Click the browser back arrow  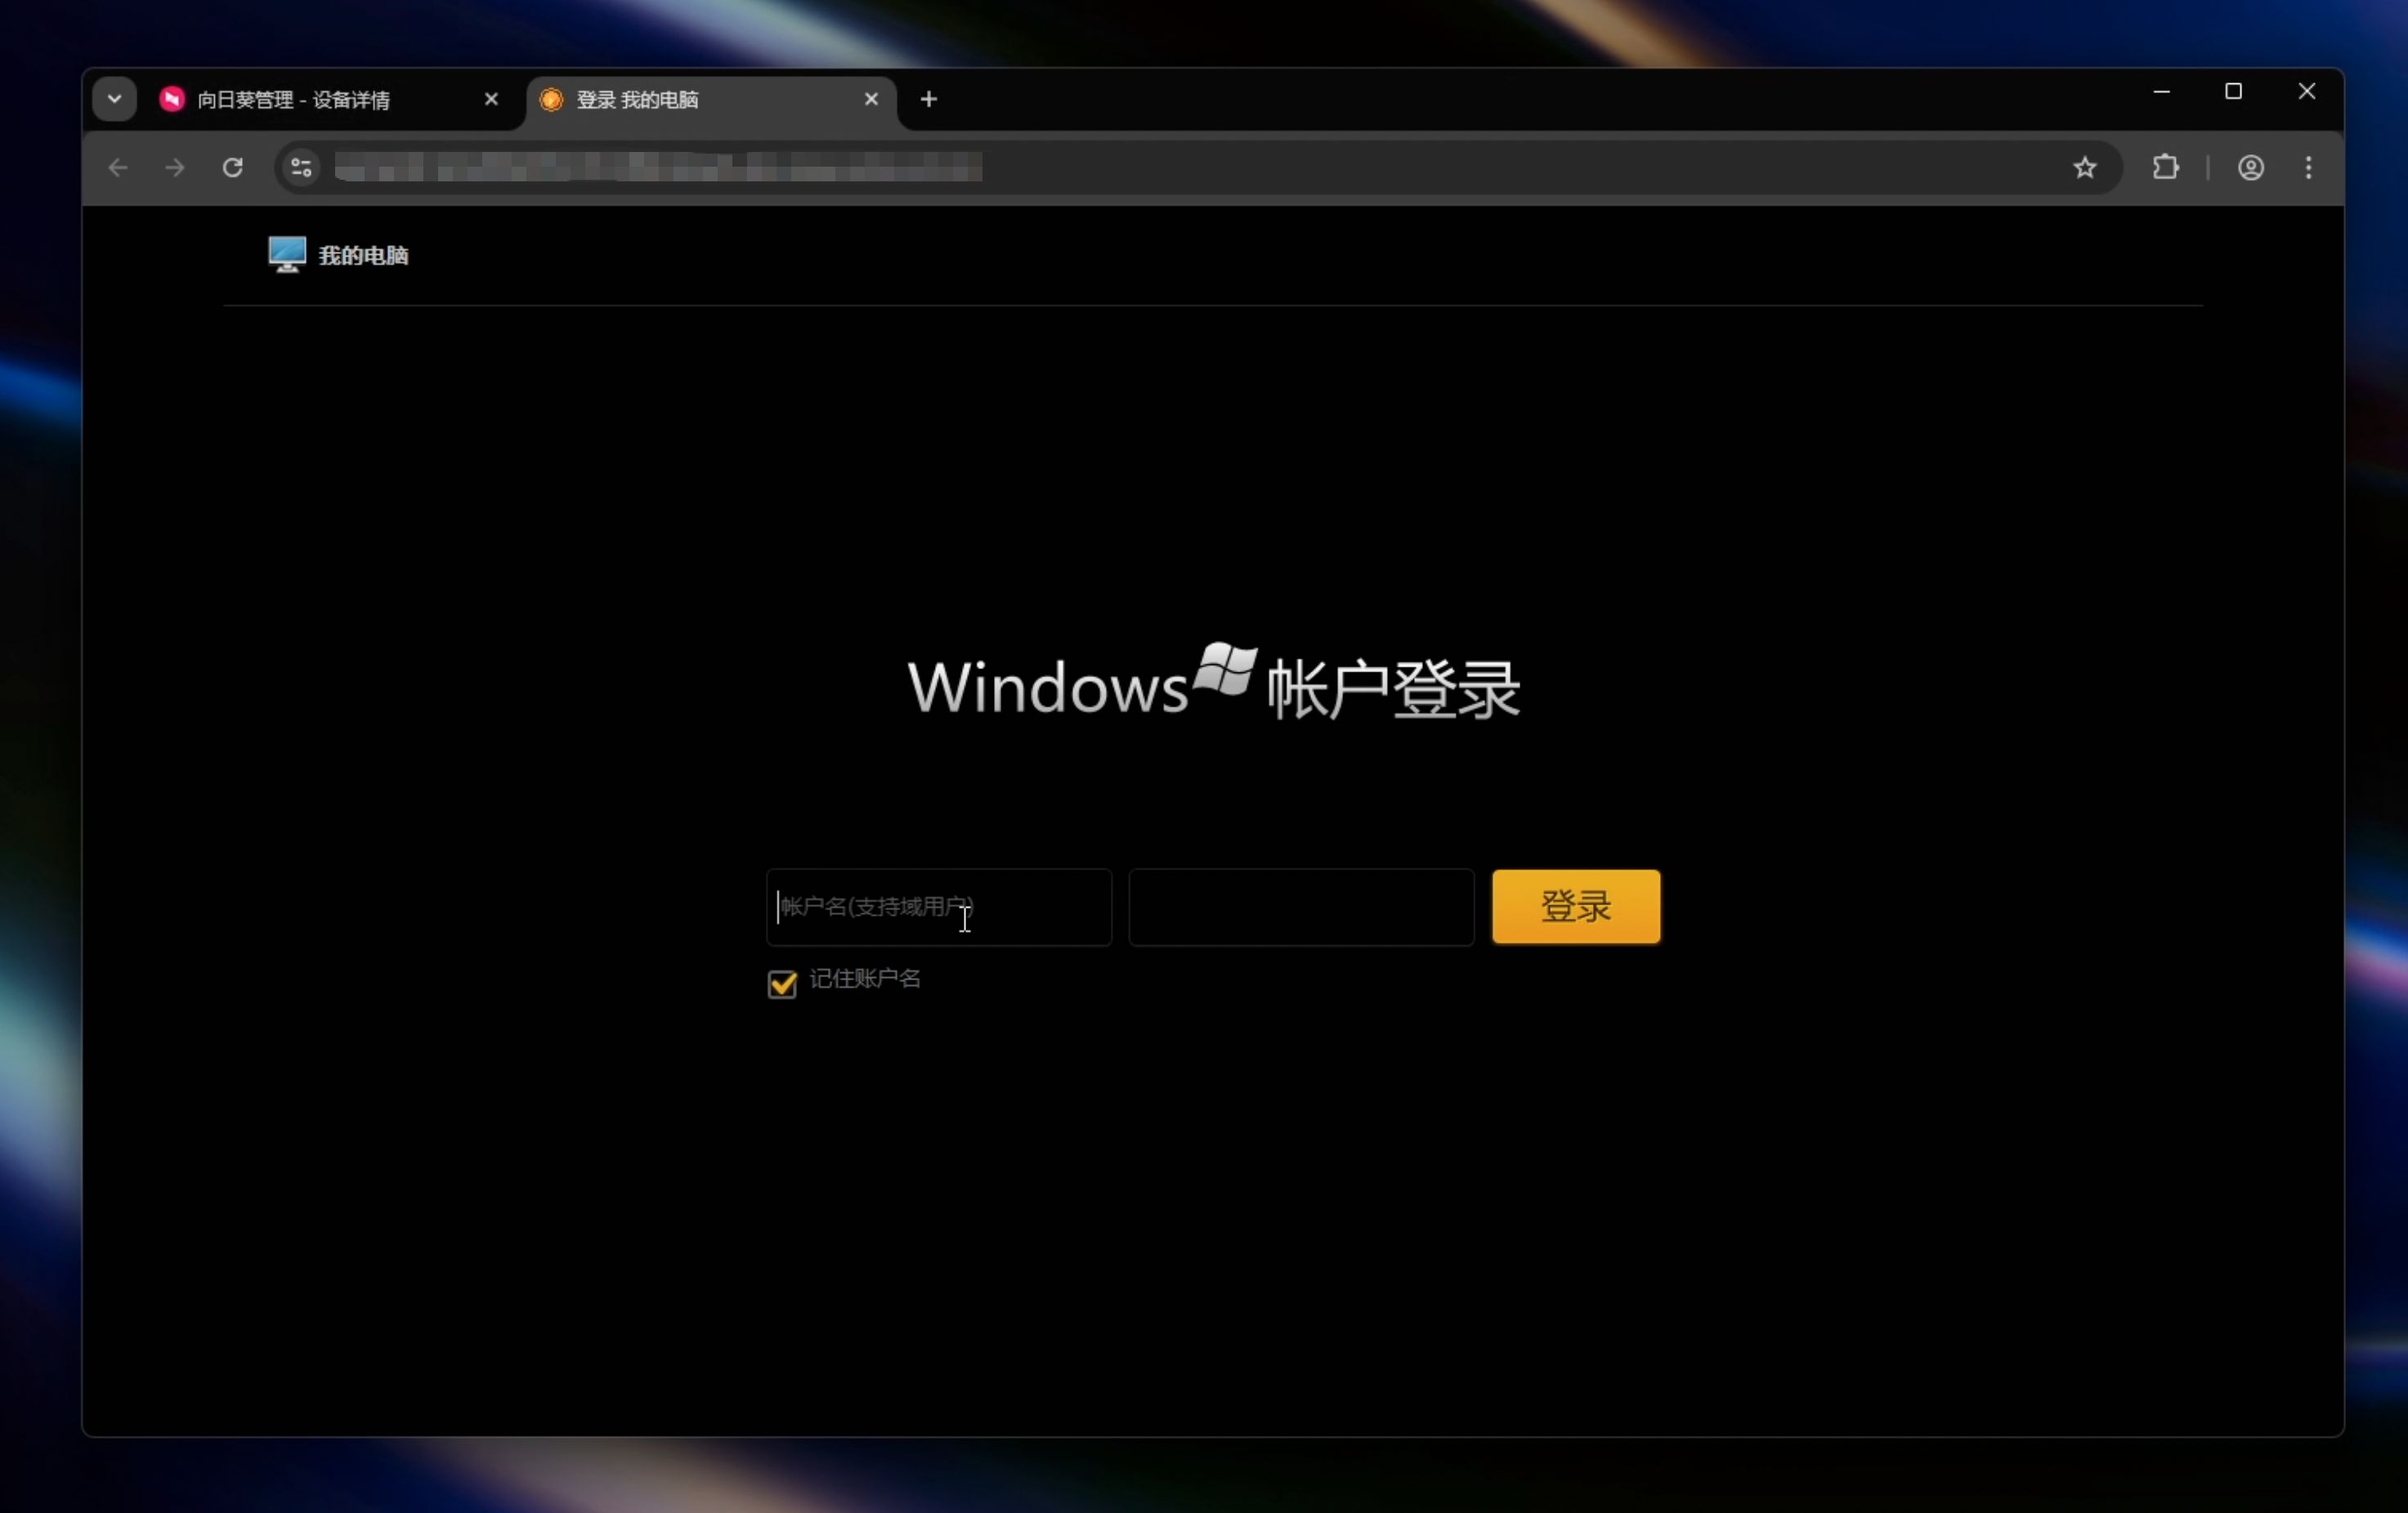pyautogui.click(x=118, y=168)
